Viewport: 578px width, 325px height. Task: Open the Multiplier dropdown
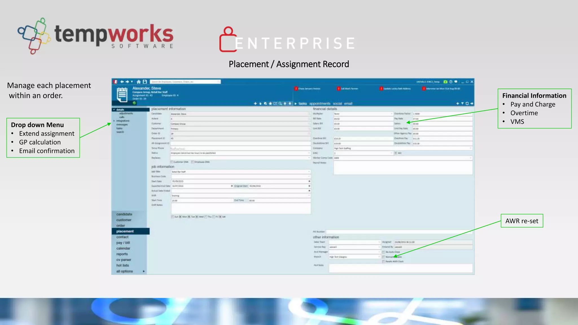point(363,114)
